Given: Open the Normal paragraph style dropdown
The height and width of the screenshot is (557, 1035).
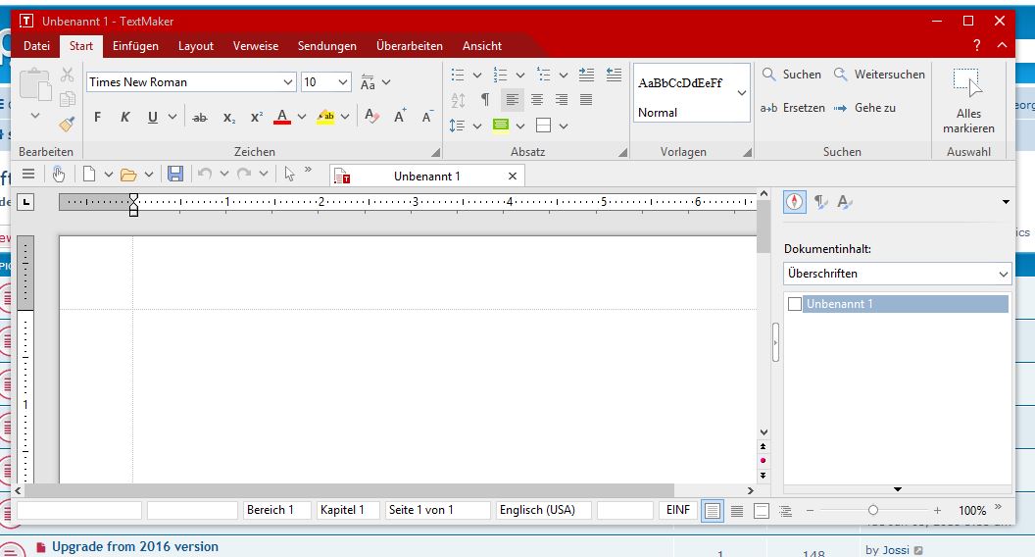Looking at the screenshot, I should click(x=742, y=93).
